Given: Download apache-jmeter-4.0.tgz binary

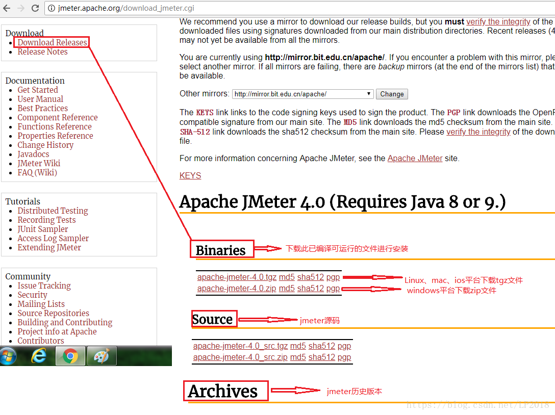Looking at the screenshot, I should [237, 277].
